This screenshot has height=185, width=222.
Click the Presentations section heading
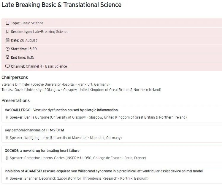tap(15, 101)
